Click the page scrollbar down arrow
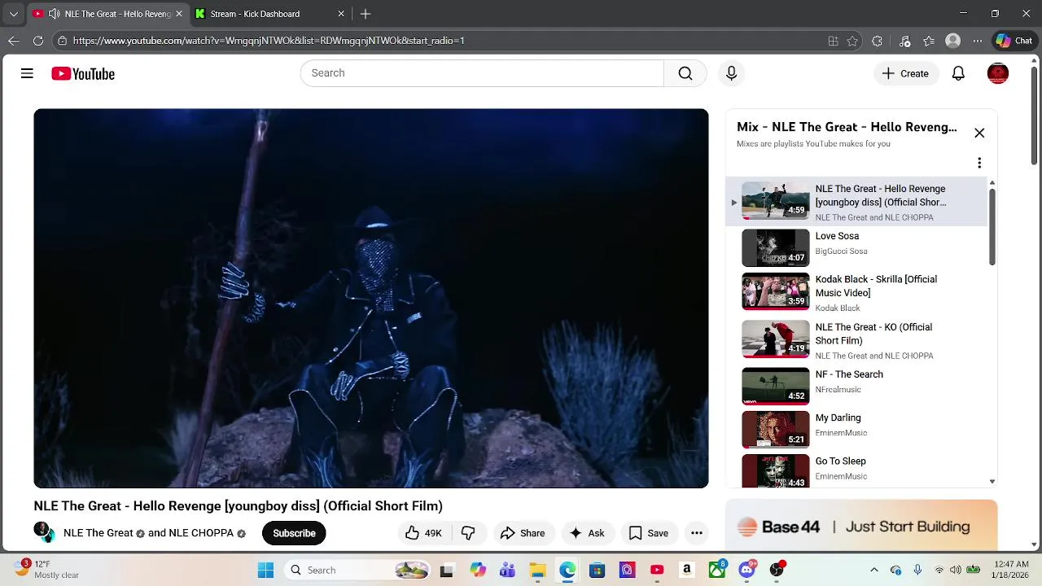Image resolution: width=1042 pixels, height=586 pixels. pyautogui.click(x=1035, y=544)
